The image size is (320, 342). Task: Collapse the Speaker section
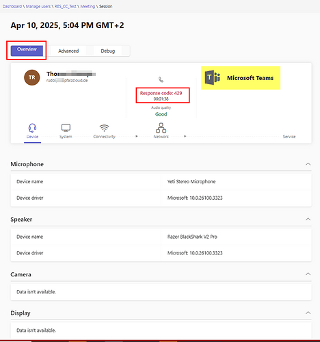click(x=308, y=219)
